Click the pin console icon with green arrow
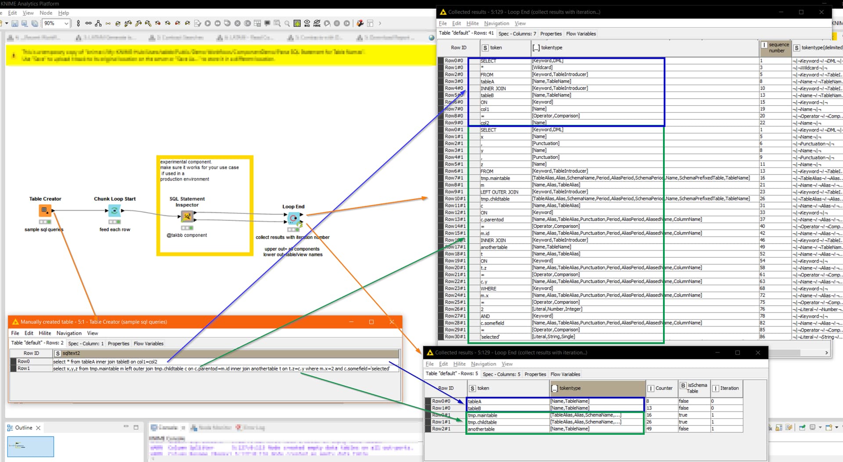The height and width of the screenshot is (462, 843). (802, 428)
